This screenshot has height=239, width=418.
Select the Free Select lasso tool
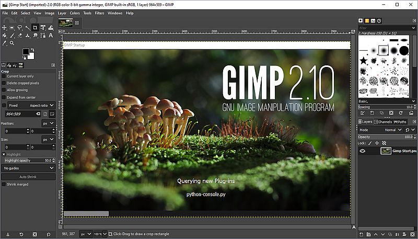coord(20,28)
